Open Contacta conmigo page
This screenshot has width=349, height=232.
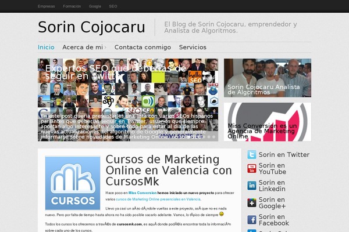[143, 48]
